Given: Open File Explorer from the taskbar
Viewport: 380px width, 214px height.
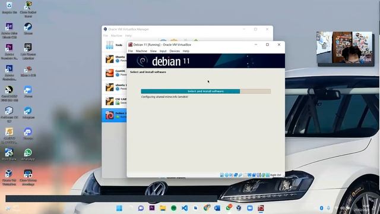Looking at the screenshot, I should (x=163, y=208).
